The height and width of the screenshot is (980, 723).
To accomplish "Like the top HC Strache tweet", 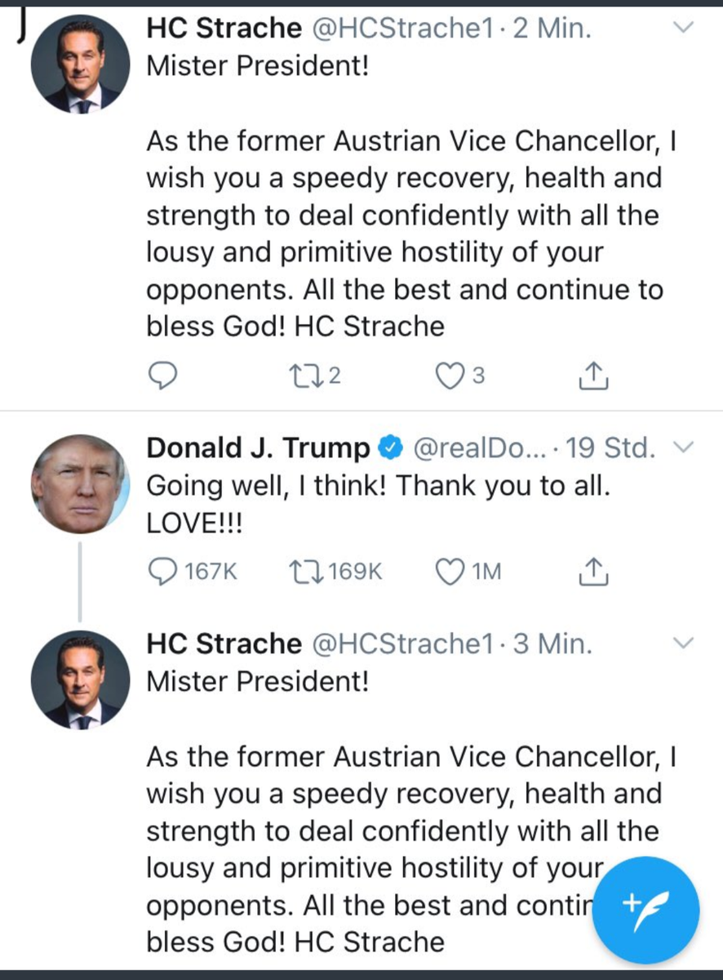I will [449, 376].
